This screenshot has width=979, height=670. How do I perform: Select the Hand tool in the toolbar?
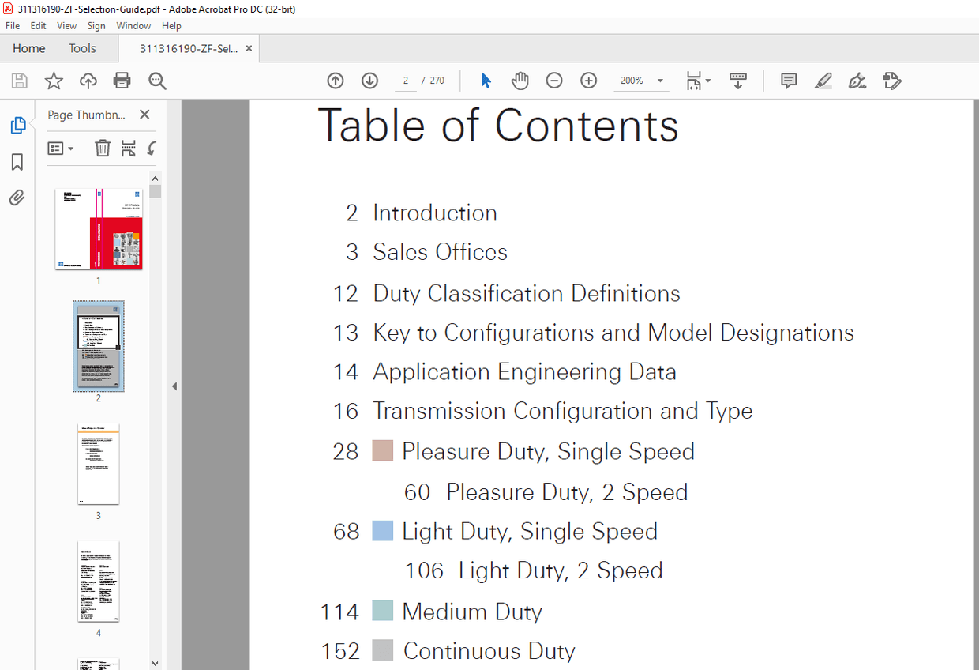[520, 80]
